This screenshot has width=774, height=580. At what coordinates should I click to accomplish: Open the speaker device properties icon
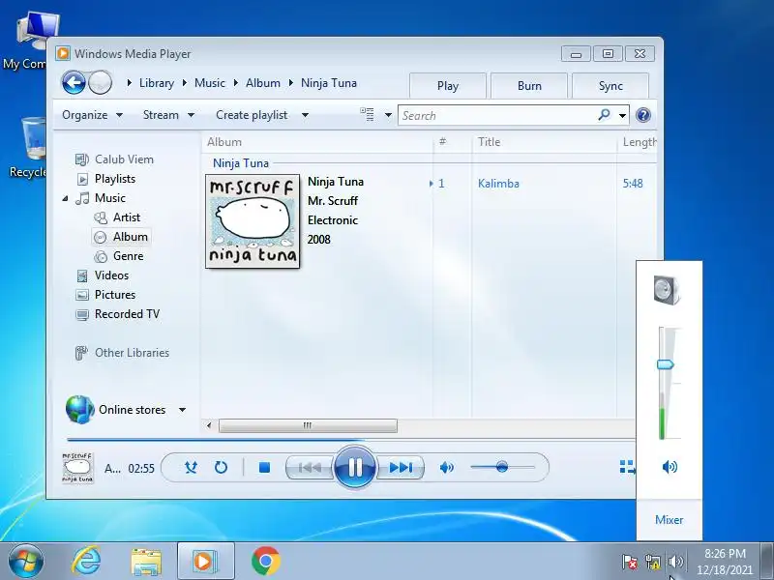pyautogui.click(x=667, y=289)
